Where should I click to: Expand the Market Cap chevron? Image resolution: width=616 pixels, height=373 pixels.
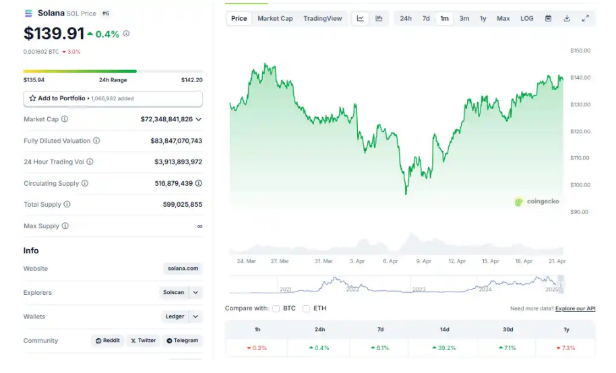(198, 119)
